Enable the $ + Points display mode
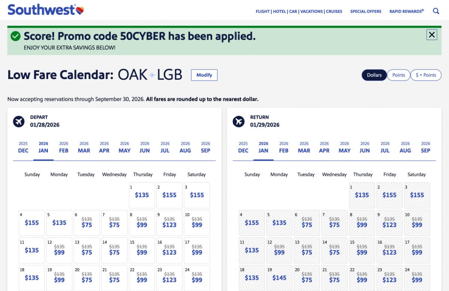The image size is (449, 291). (426, 75)
